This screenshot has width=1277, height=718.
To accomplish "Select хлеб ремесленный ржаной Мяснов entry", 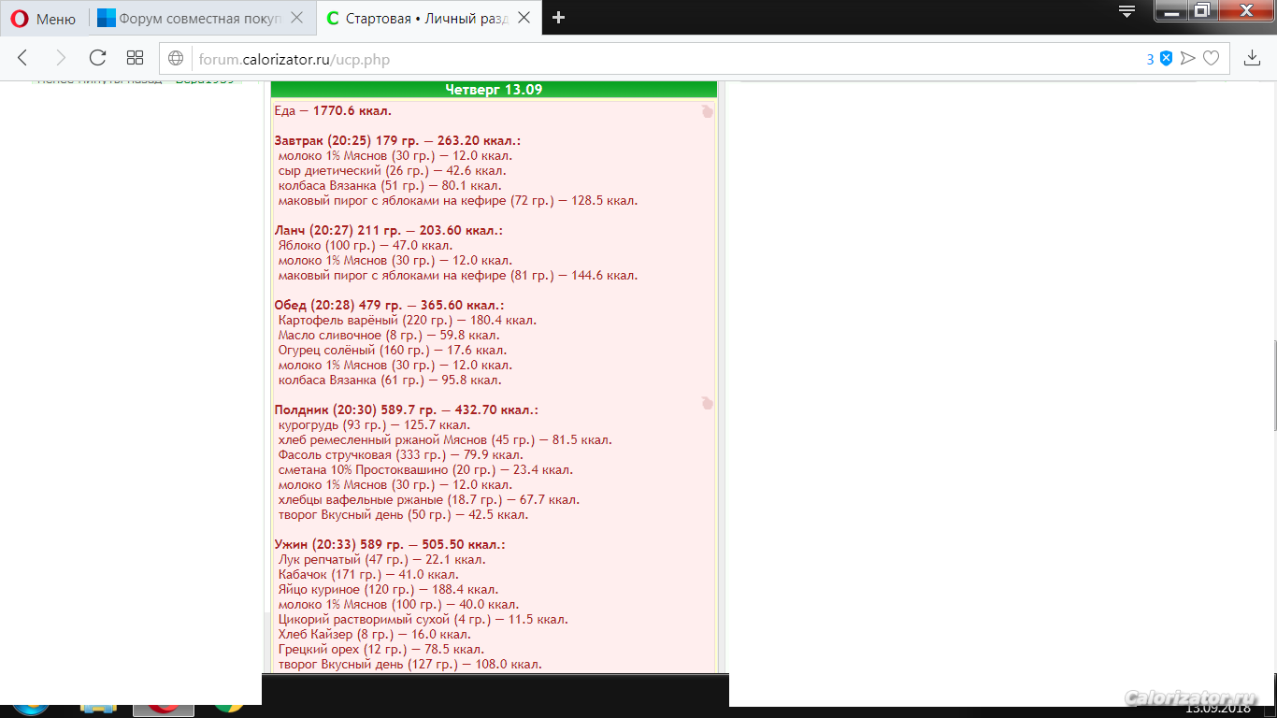I will point(445,440).
